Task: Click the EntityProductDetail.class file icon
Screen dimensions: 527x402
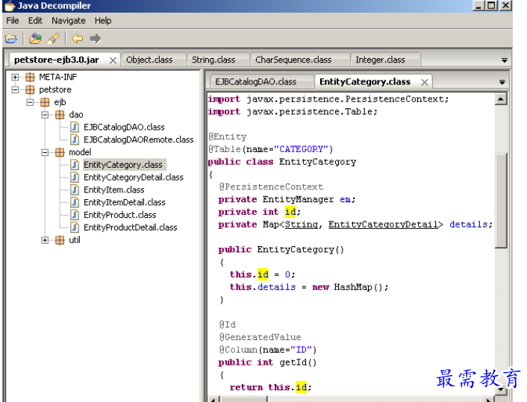Action: pos(75,227)
